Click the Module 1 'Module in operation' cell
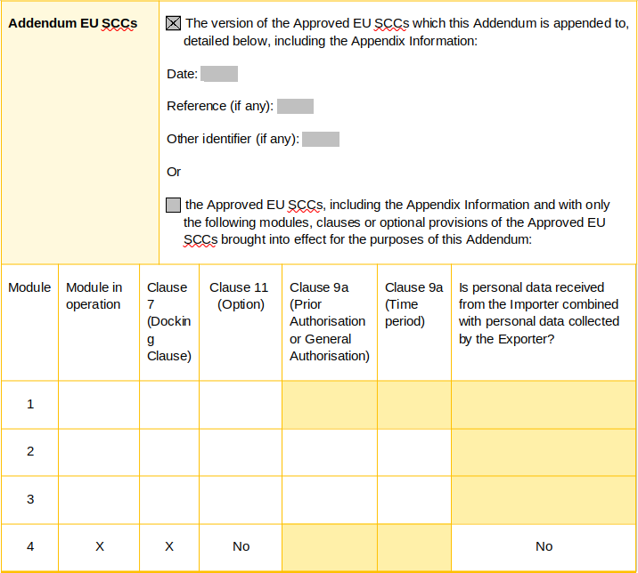 (99, 405)
